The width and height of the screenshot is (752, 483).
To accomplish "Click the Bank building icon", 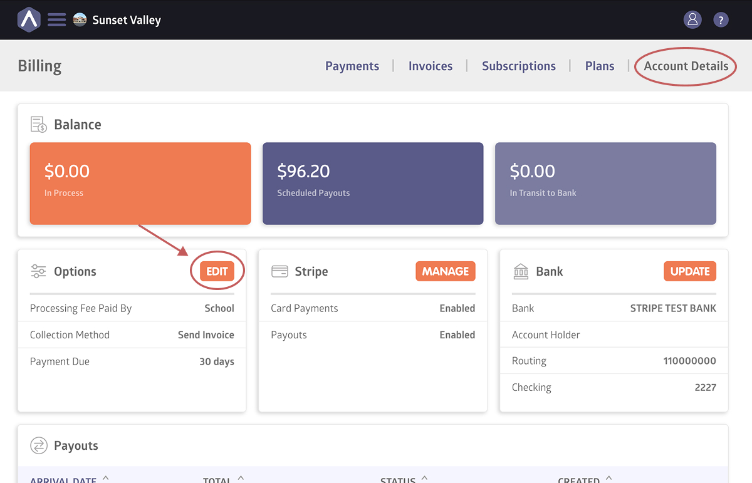I will (x=521, y=271).
